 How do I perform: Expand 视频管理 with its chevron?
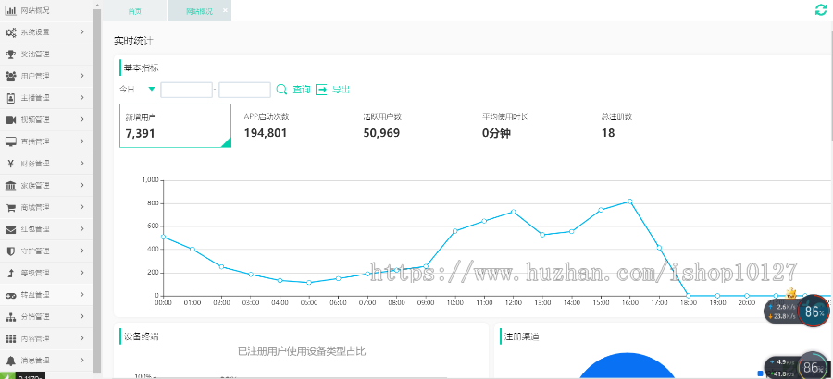81,119
